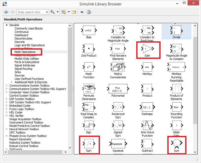
Task: Click the search binoculars icon
Action: pos(52,12)
